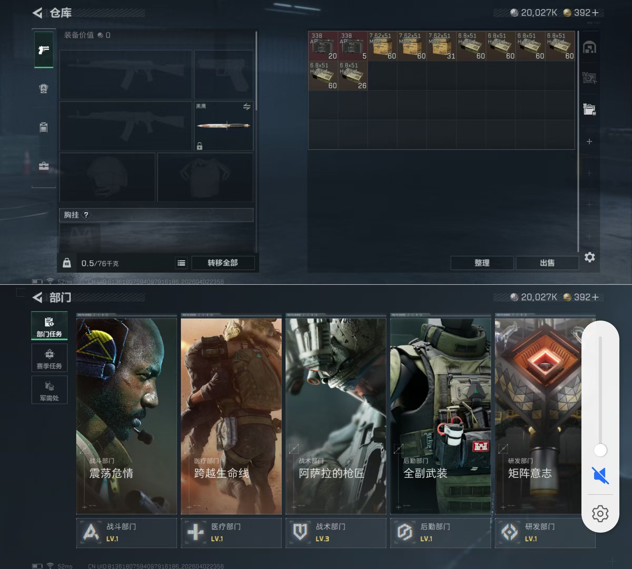632x569 pixels.
Task: Select the weapons tab pistol icon
Action: click(43, 50)
